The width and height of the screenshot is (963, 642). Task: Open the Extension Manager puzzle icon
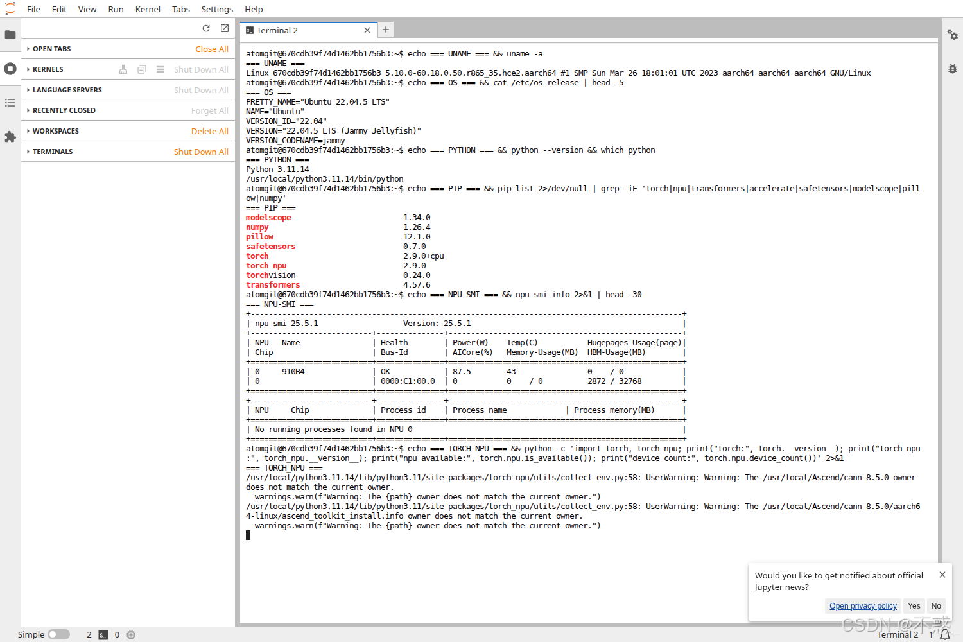tap(10, 137)
